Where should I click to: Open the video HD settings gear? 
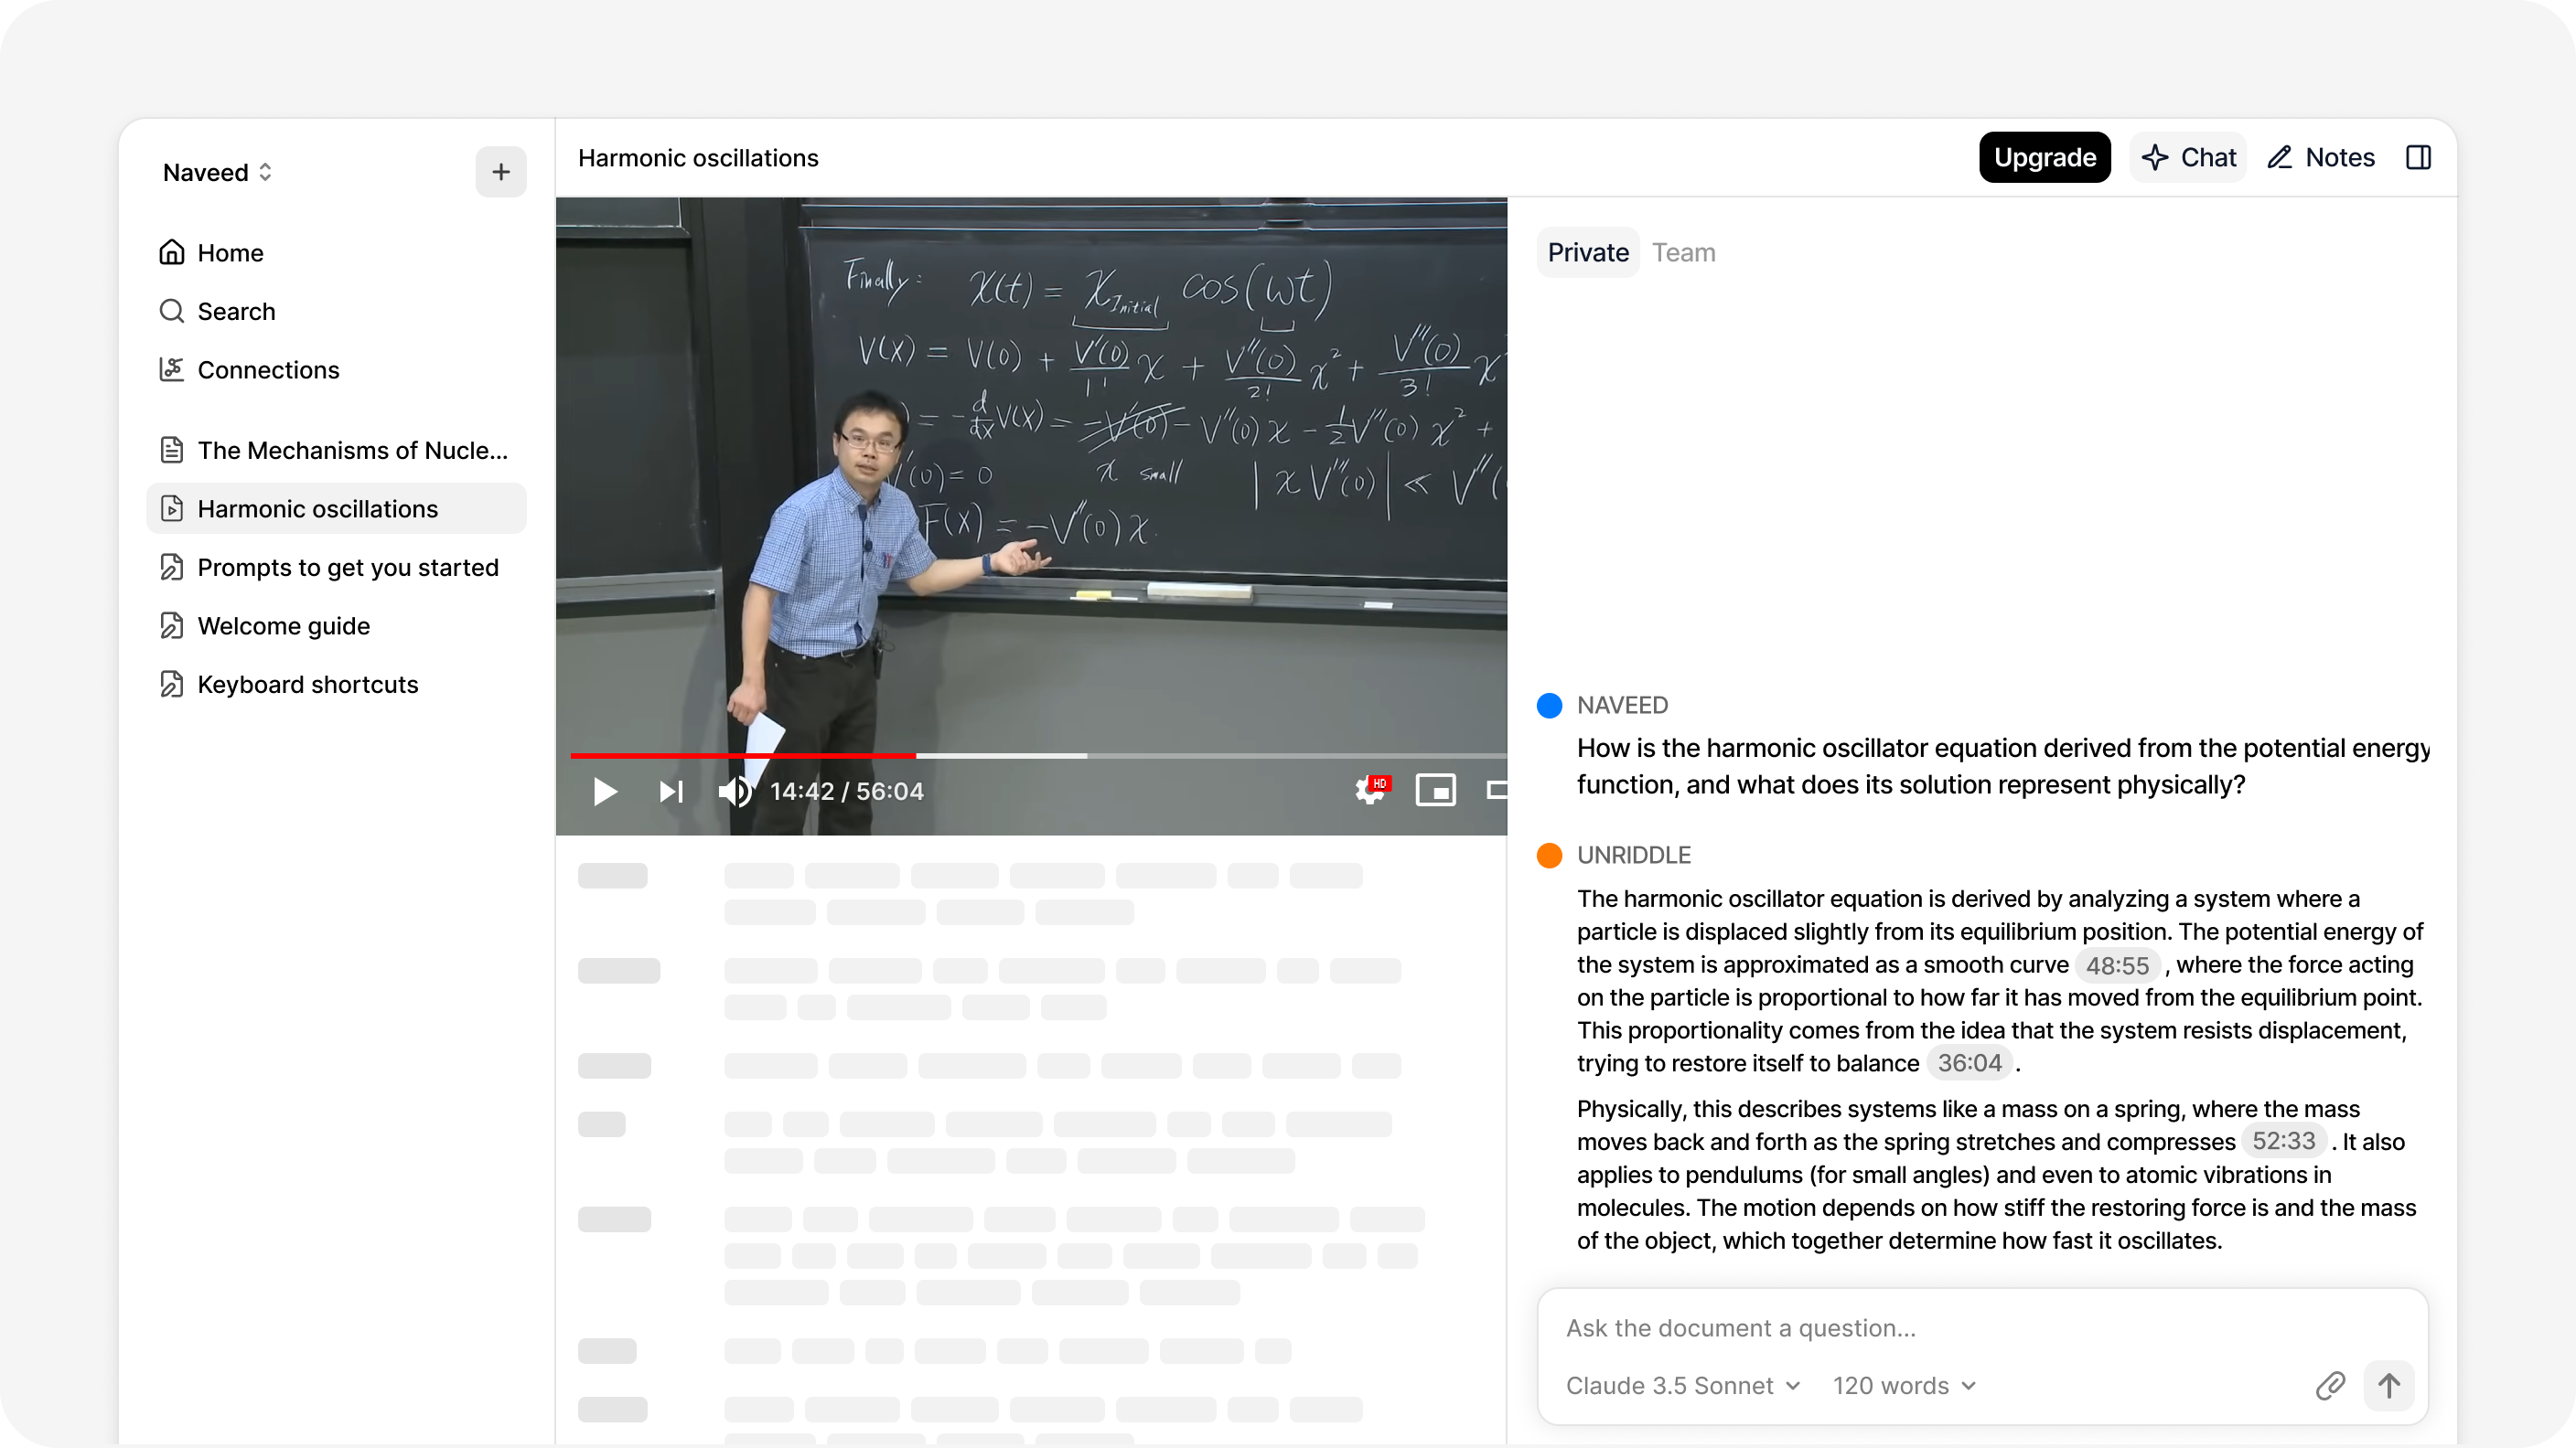[1370, 791]
